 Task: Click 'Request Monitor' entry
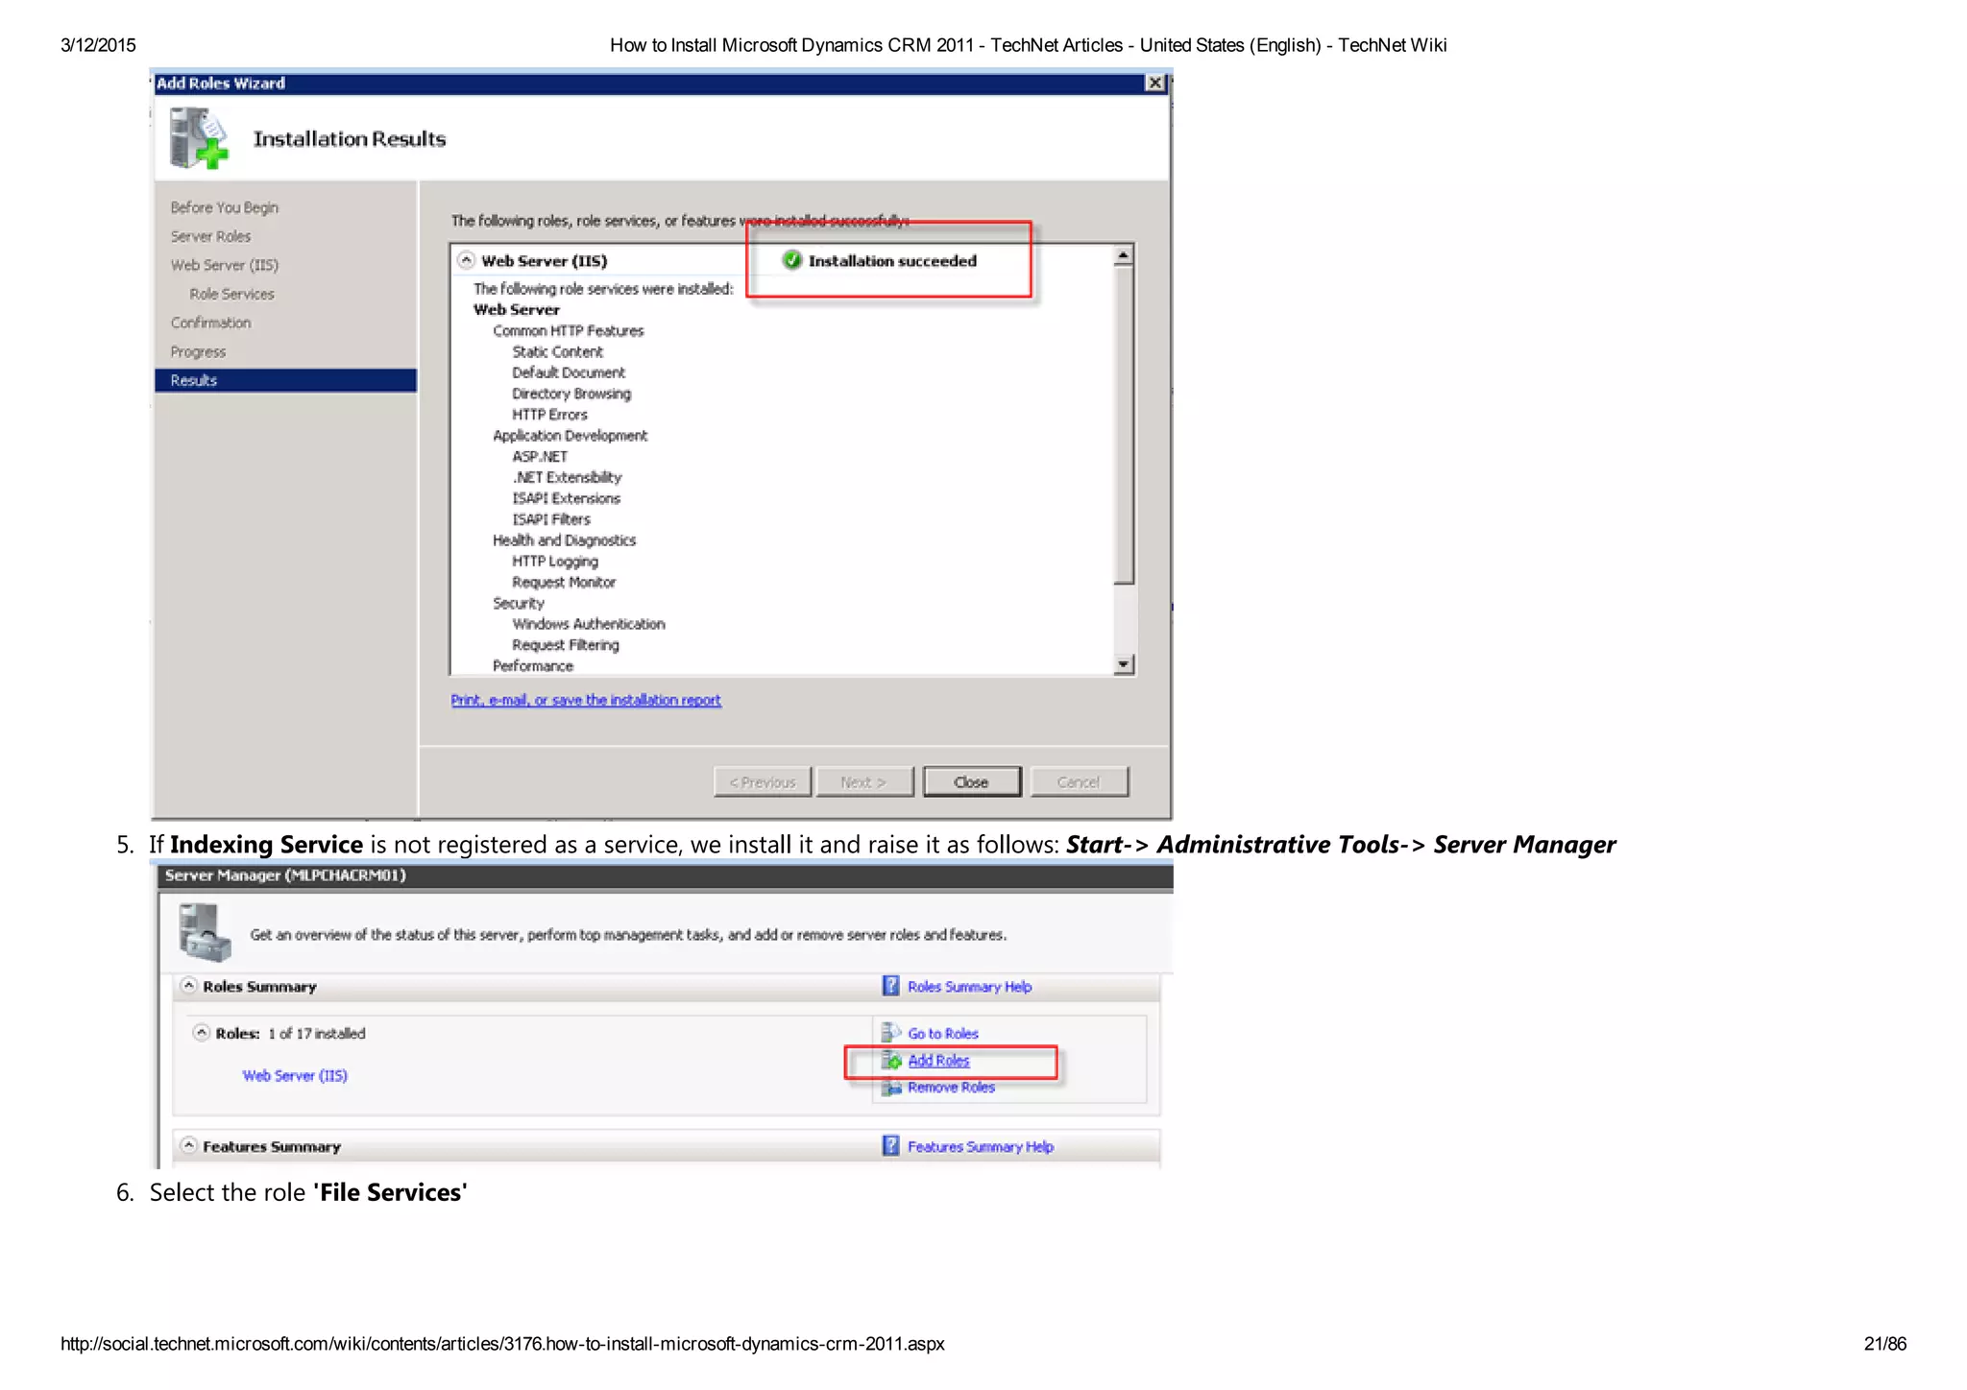564,582
